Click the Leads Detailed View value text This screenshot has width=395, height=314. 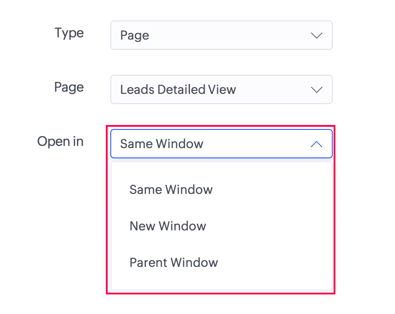[x=178, y=90]
